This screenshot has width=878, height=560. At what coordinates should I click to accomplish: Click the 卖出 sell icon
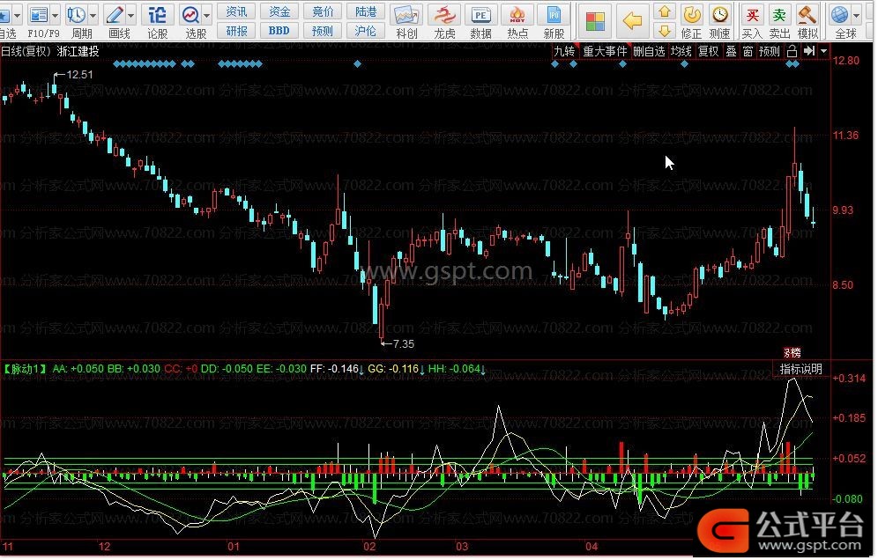click(x=779, y=15)
